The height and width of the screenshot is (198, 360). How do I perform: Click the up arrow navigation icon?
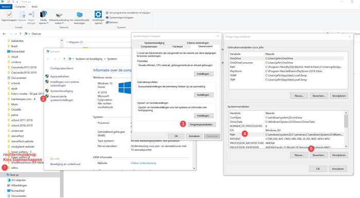(21, 34)
